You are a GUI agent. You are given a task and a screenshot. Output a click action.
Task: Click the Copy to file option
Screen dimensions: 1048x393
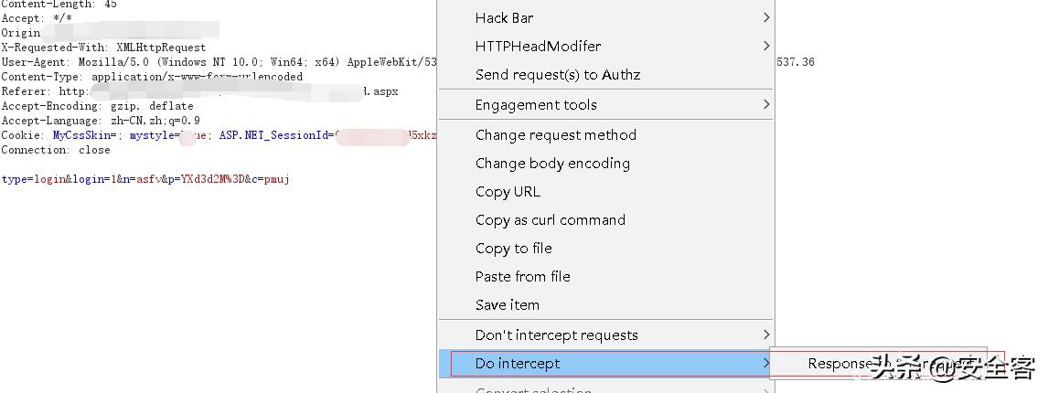[x=513, y=249]
